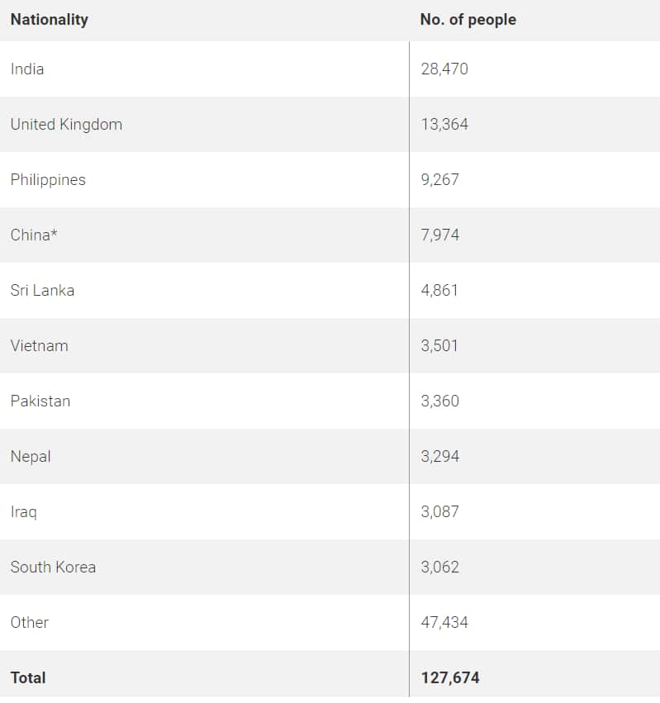Click the China* row label
The image size is (660, 703).
tap(34, 235)
